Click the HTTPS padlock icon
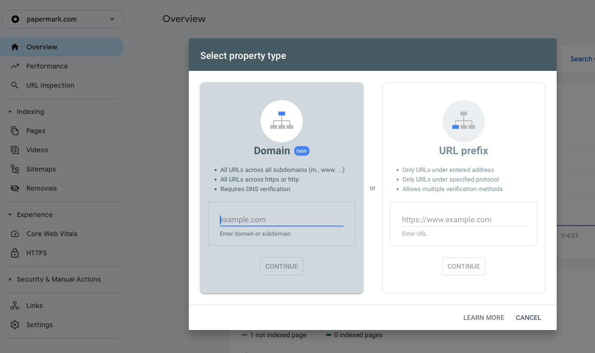595x353 pixels. point(15,253)
